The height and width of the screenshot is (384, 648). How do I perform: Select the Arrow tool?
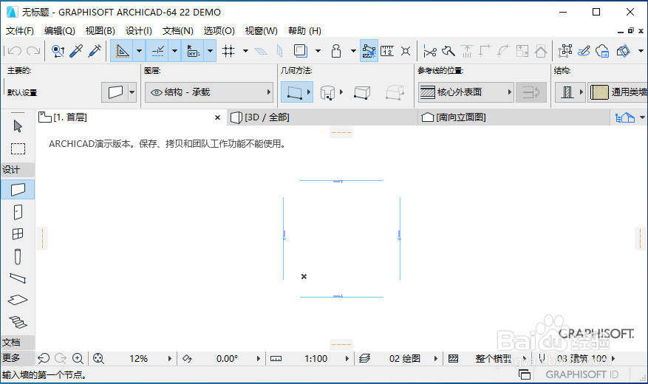(18, 126)
